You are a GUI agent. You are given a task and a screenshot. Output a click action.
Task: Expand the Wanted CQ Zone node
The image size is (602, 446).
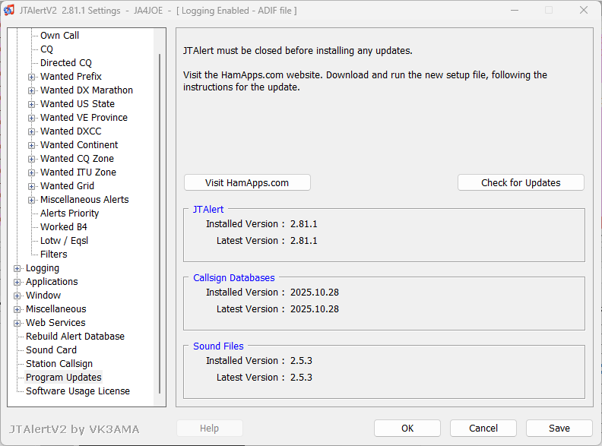point(31,159)
